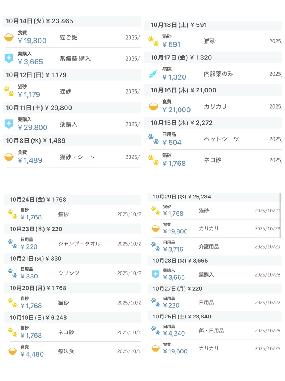Click the blue paw icon for 介護用品

tap(156, 246)
